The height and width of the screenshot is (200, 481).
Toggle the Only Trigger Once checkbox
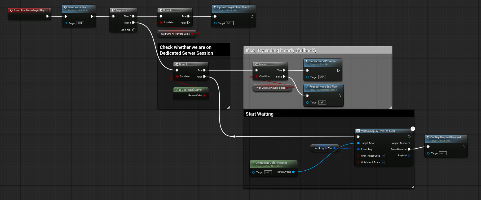[383, 156]
